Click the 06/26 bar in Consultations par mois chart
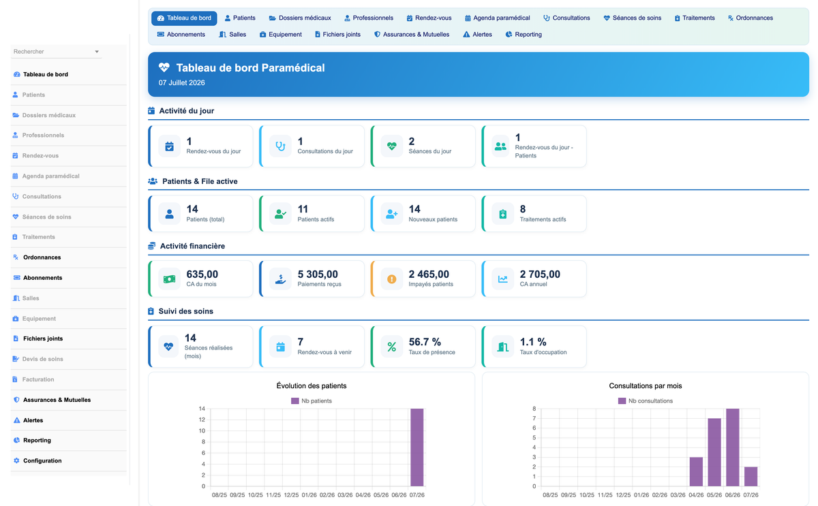The width and height of the screenshot is (818, 506). [x=733, y=447]
